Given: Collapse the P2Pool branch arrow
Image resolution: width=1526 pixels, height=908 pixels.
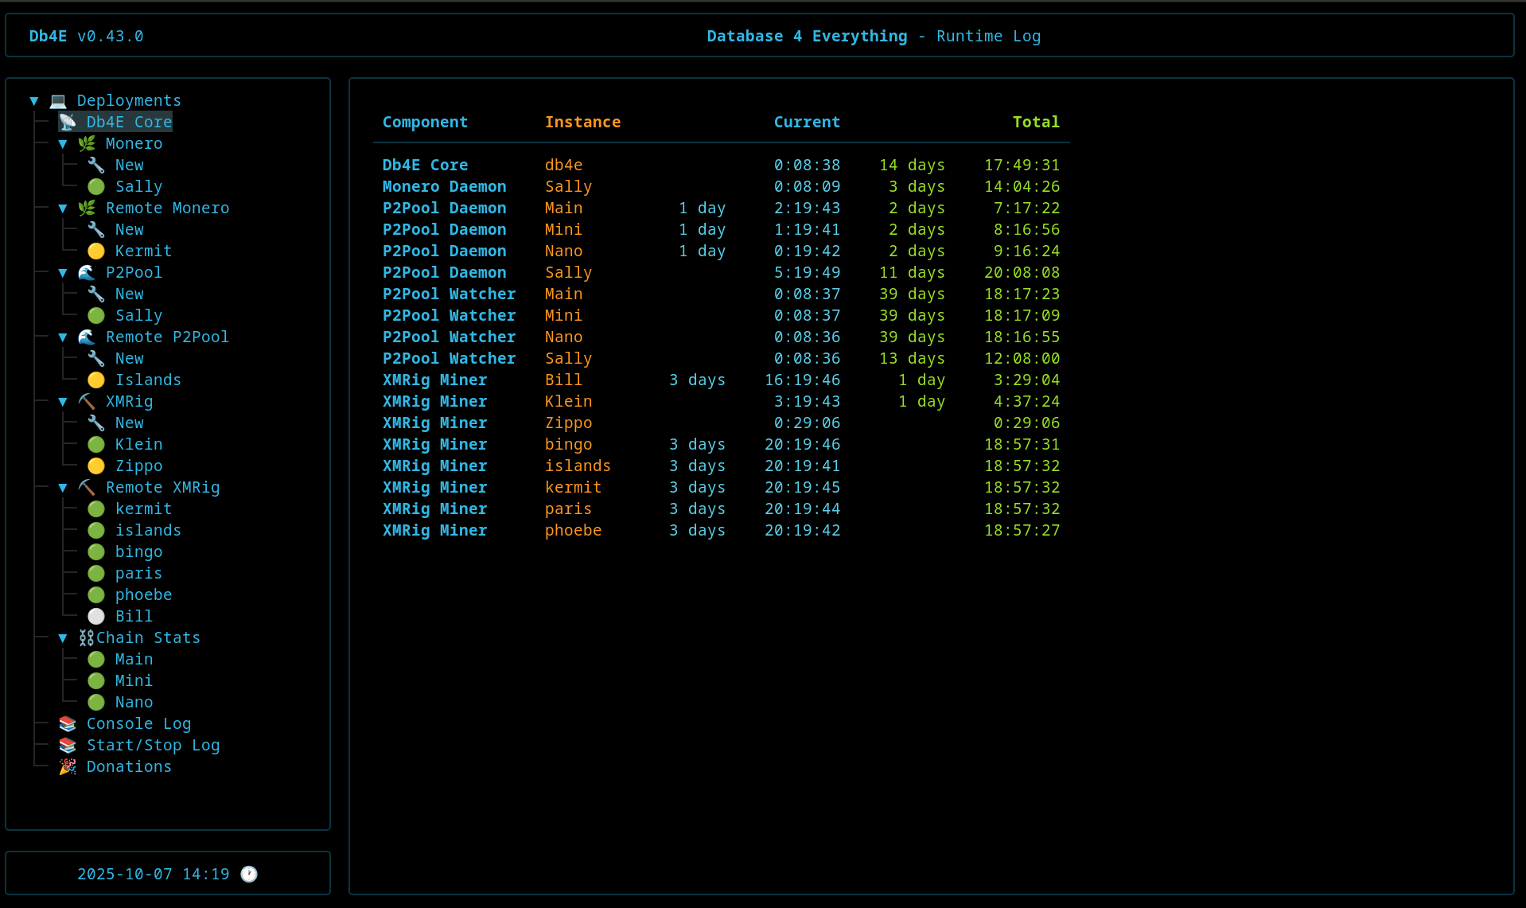Looking at the screenshot, I should coord(63,272).
